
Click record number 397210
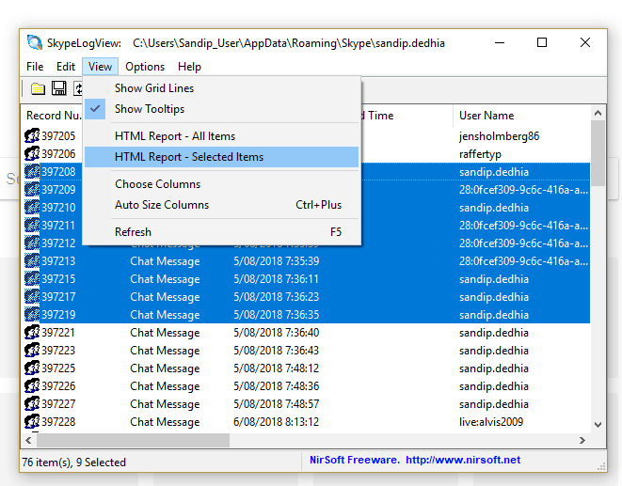coord(58,208)
